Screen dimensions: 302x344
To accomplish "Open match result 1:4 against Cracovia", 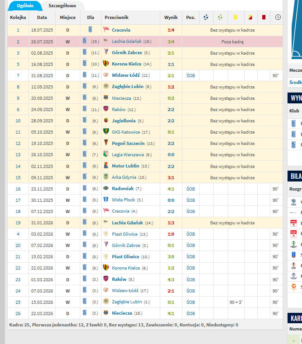I will click(x=171, y=30).
